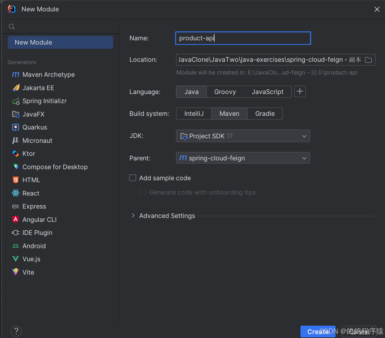
Task: Close the New Module dialog
Action: coord(377,9)
